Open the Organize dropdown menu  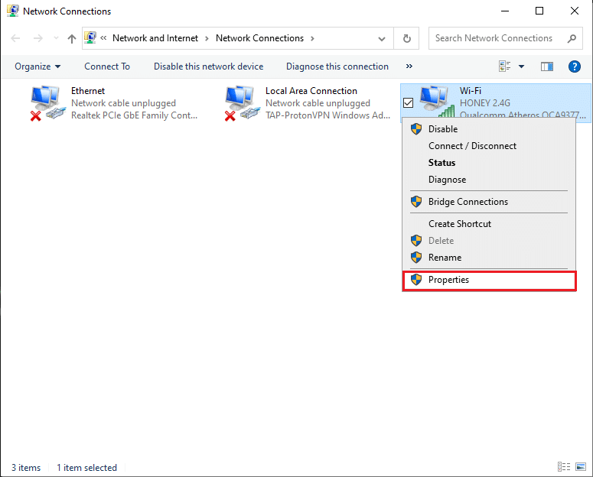coord(37,67)
